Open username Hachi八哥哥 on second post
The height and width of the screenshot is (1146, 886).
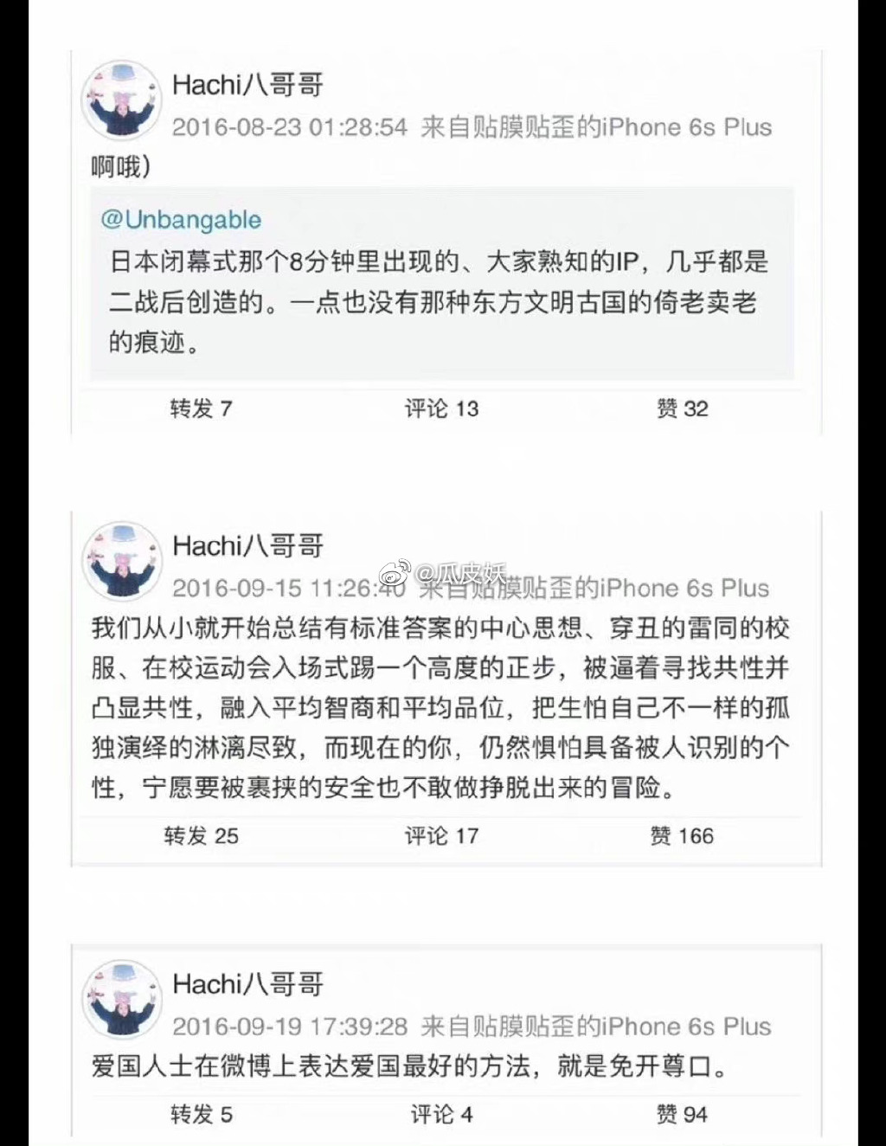(247, 546)
